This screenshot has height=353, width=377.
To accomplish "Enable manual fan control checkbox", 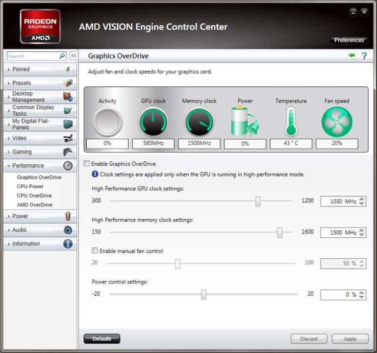I will tap(95, 251).
